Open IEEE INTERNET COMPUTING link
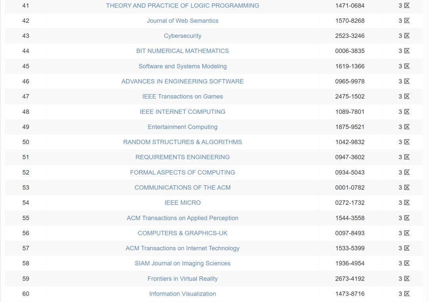 [x=182, y=112]
